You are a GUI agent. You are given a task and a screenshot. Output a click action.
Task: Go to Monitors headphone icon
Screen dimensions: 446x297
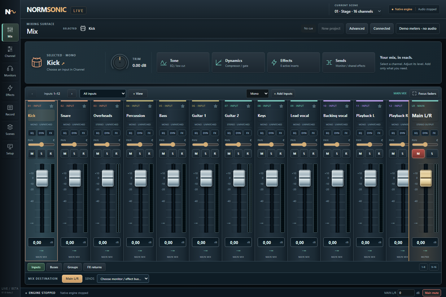[x=10, y=69]
